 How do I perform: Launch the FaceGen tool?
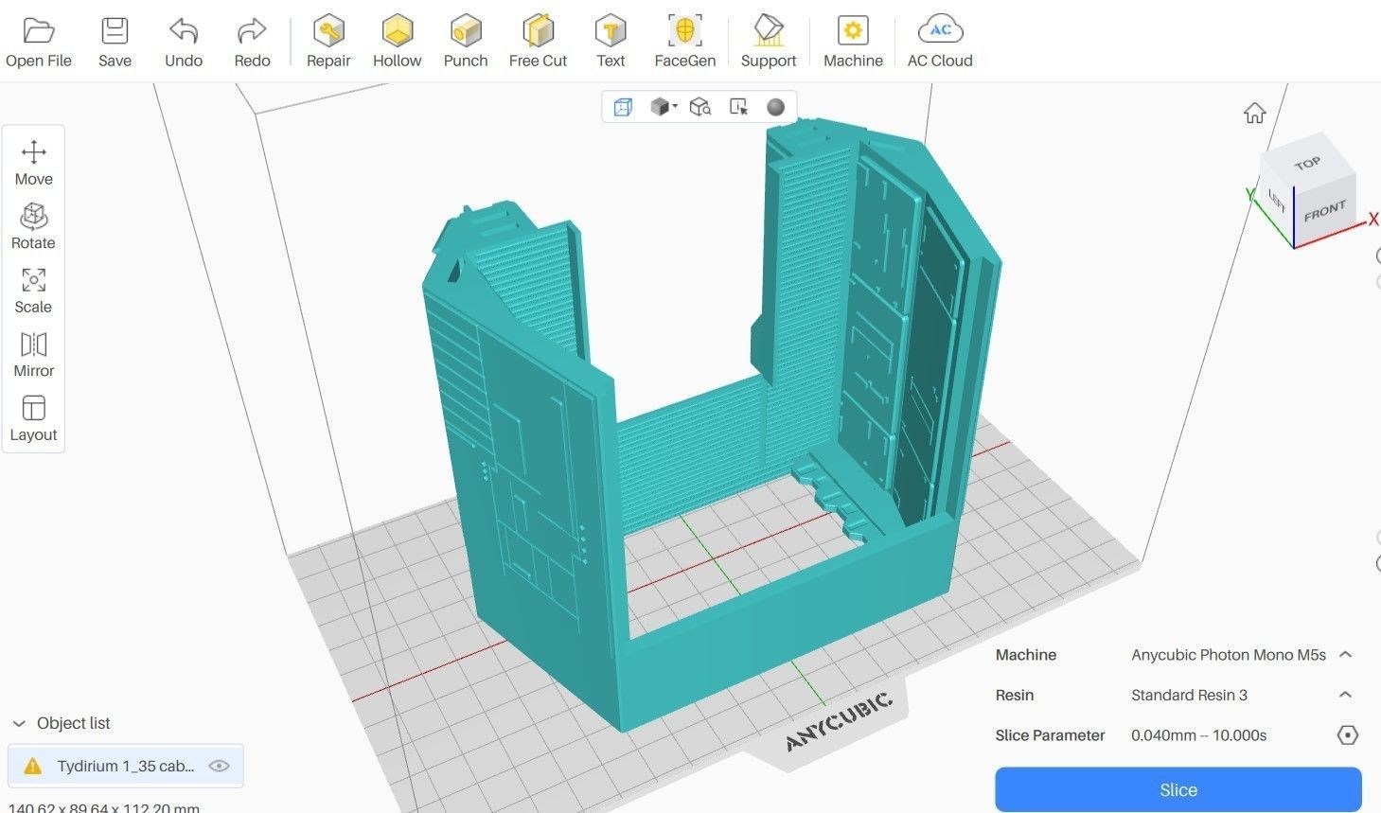tap(685, 43)
